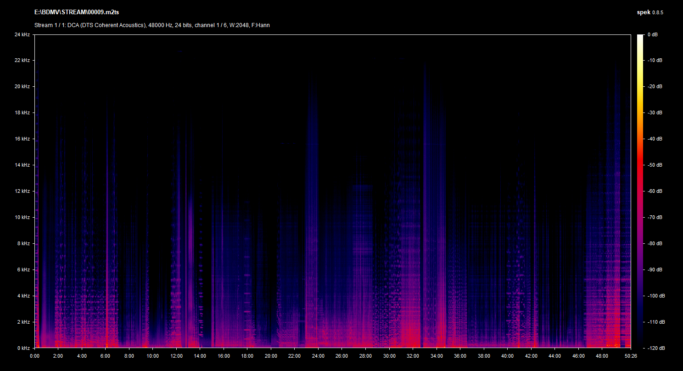Click the -120 dB level scale label

[655, 348]
